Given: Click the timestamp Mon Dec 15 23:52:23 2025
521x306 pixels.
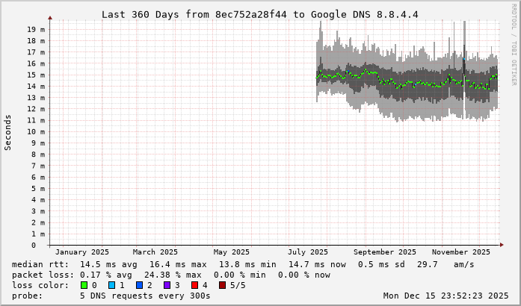Looking at the screenshot, I should tap(446, 296).
